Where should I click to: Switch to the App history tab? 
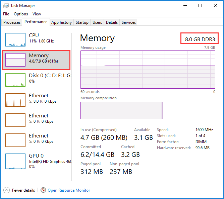(61, 22)
